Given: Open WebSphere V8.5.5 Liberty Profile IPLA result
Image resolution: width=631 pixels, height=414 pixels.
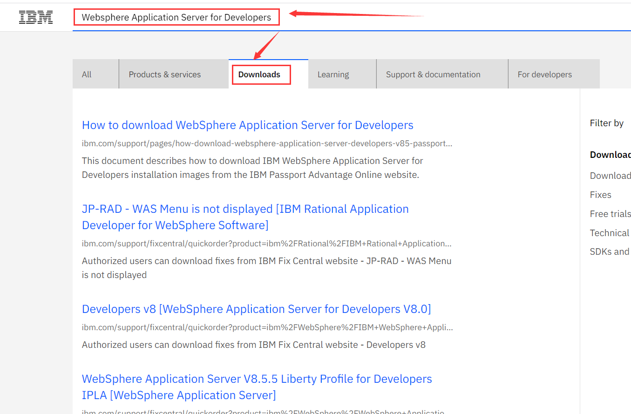Looking at the screenshot, I should click(257, 387).
